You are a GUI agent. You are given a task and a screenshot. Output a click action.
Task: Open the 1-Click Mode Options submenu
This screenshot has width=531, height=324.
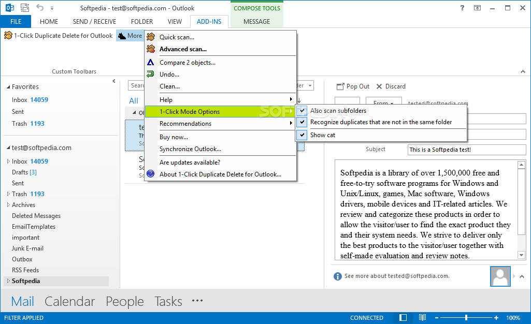[x=221, y=112]
